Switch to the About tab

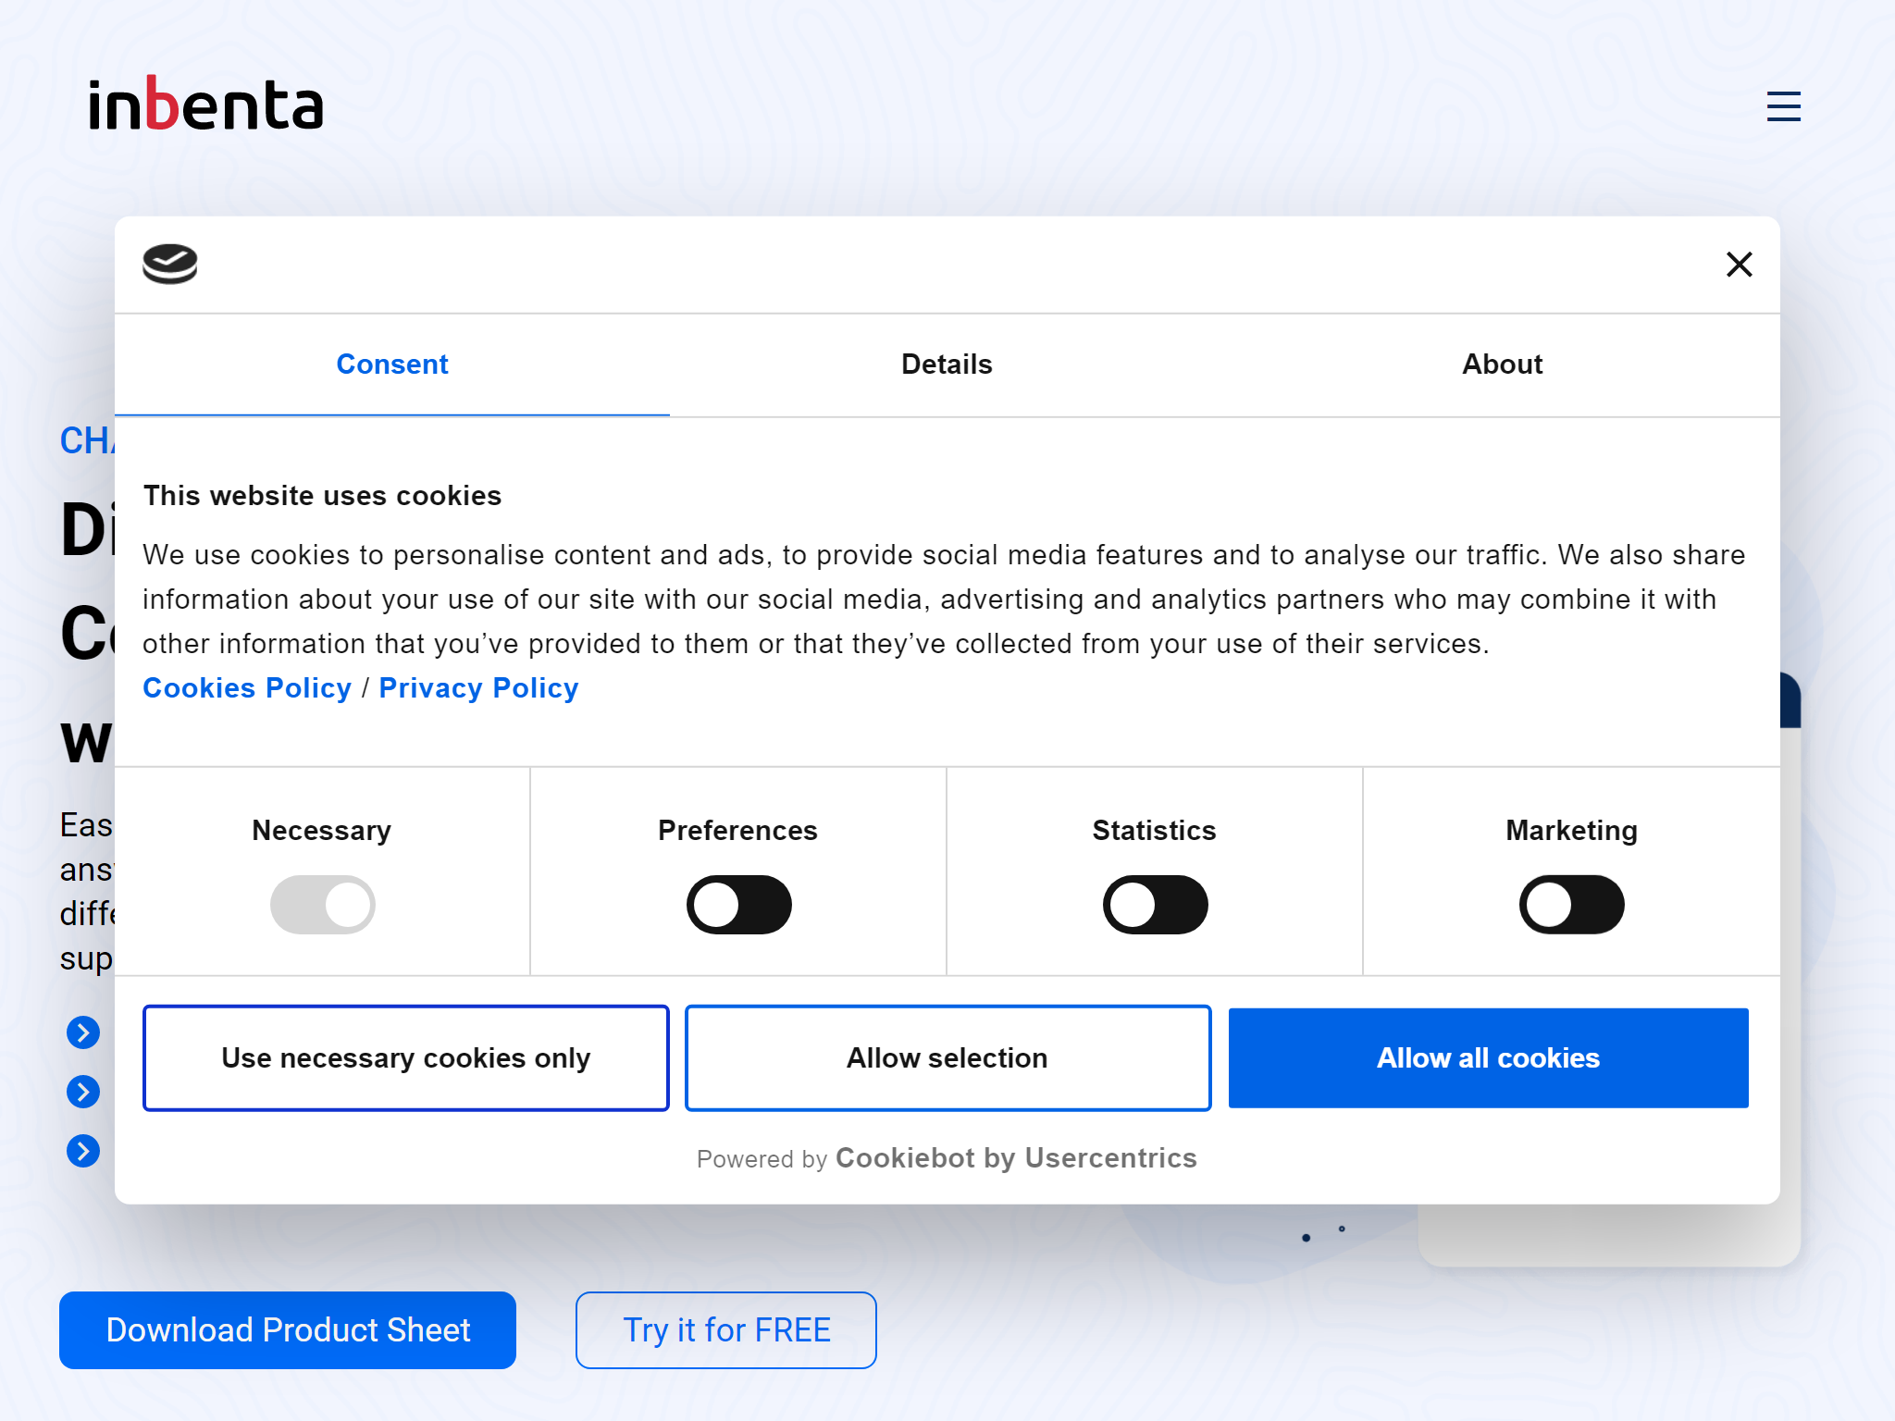tap(1502, 365)
